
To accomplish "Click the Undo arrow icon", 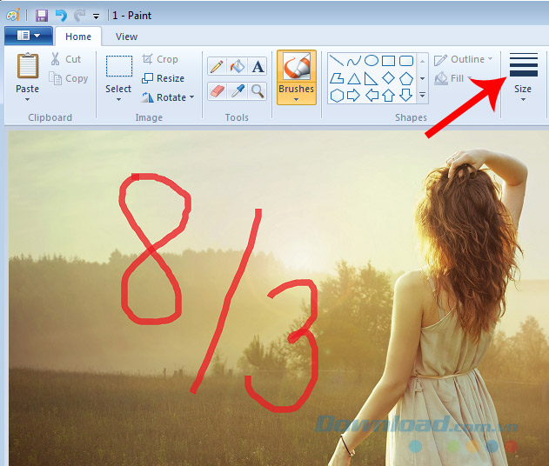I will click(60, 15).
